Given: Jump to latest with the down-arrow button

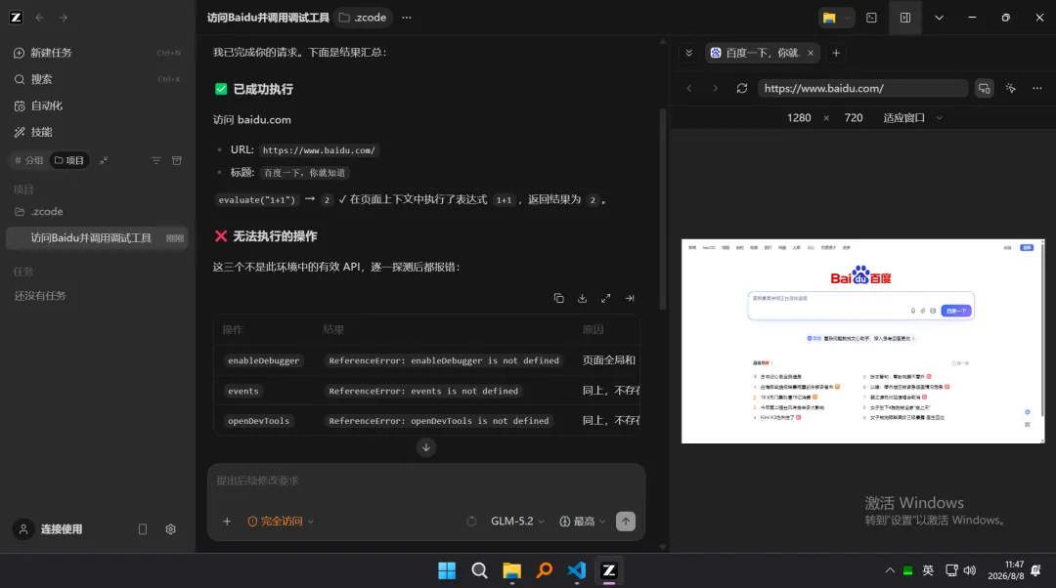Looking at the screenshot, I should [x=426, y=447].
